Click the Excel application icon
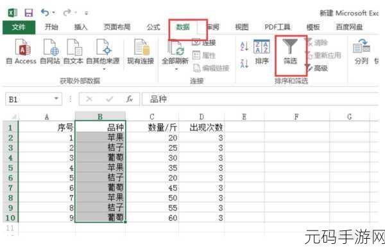385x249 pixels. pyautogui.click(x=12, y=13)
